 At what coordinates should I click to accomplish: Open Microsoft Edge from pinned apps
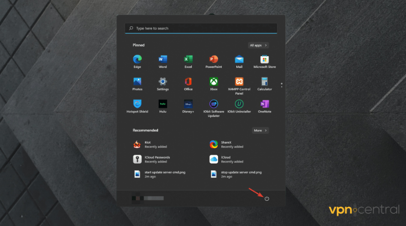tap(137, 60)
